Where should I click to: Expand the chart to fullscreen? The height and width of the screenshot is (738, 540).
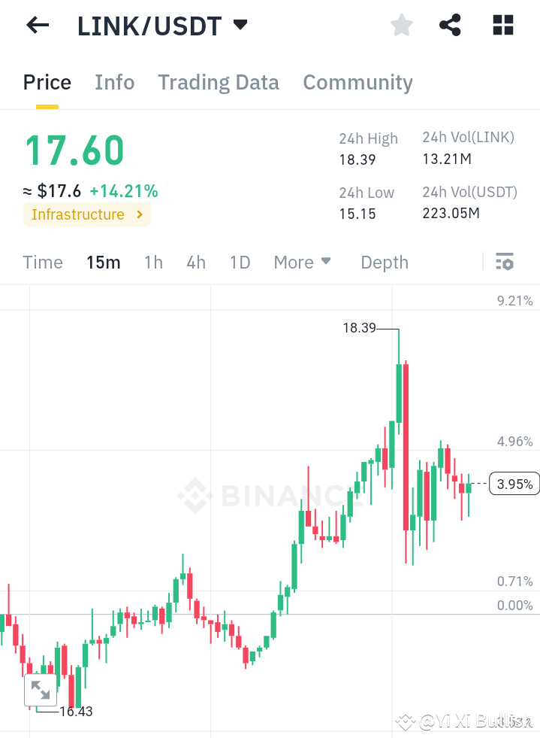(x=41, y=688)
